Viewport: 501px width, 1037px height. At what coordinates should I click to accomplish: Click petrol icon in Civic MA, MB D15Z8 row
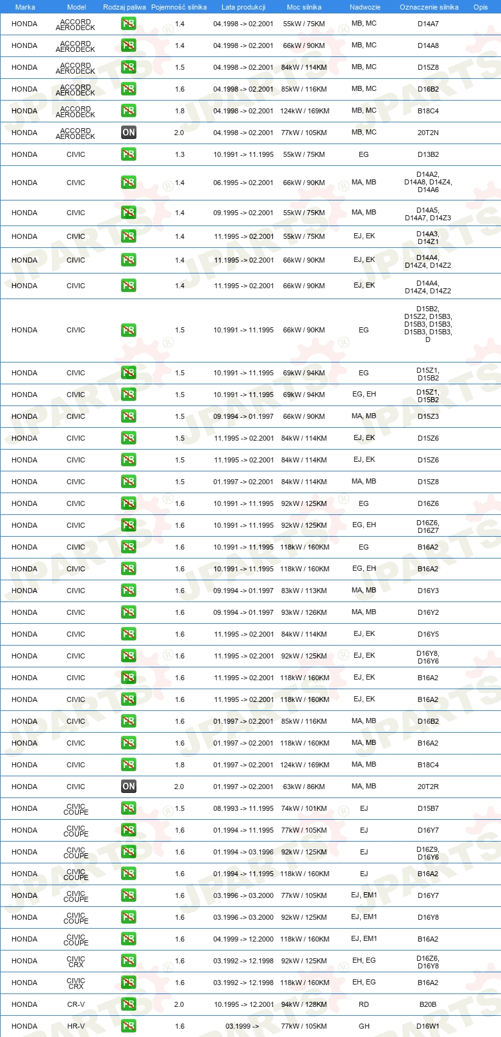(129, 482)
